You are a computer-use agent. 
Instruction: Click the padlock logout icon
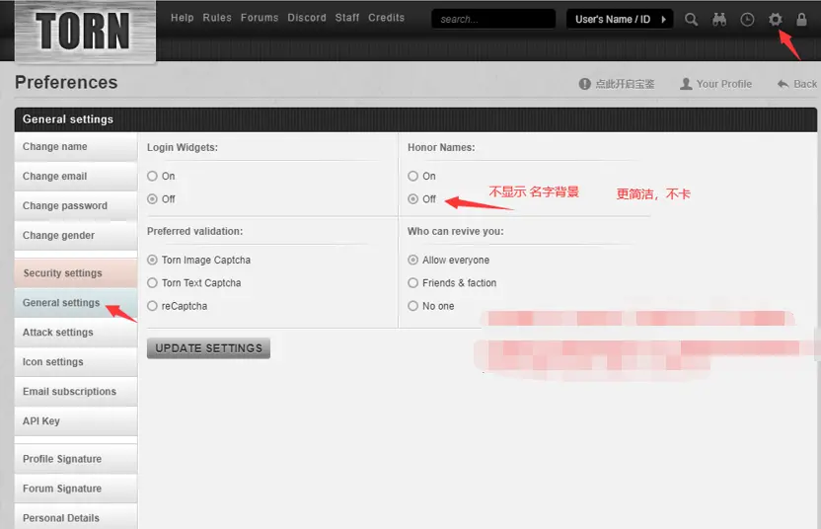pyautogui.click(x=801, y=19)
